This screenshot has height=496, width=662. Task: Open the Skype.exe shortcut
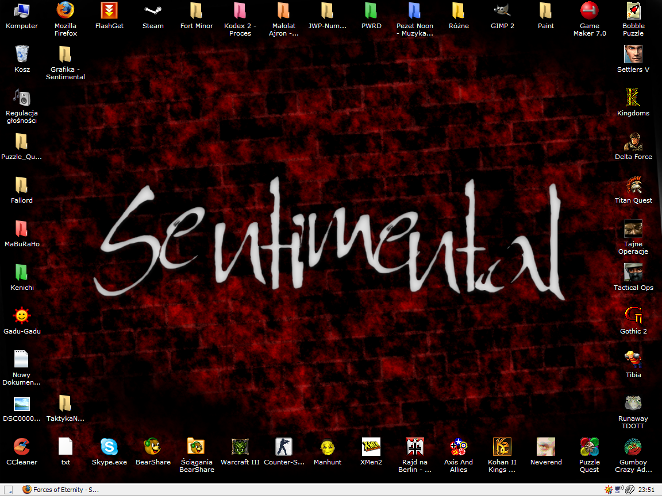click(x=109, y=447)
